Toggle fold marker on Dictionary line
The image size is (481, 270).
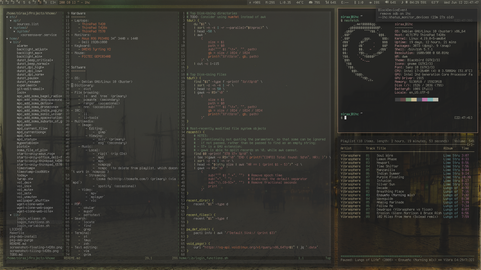click(72, 85)
